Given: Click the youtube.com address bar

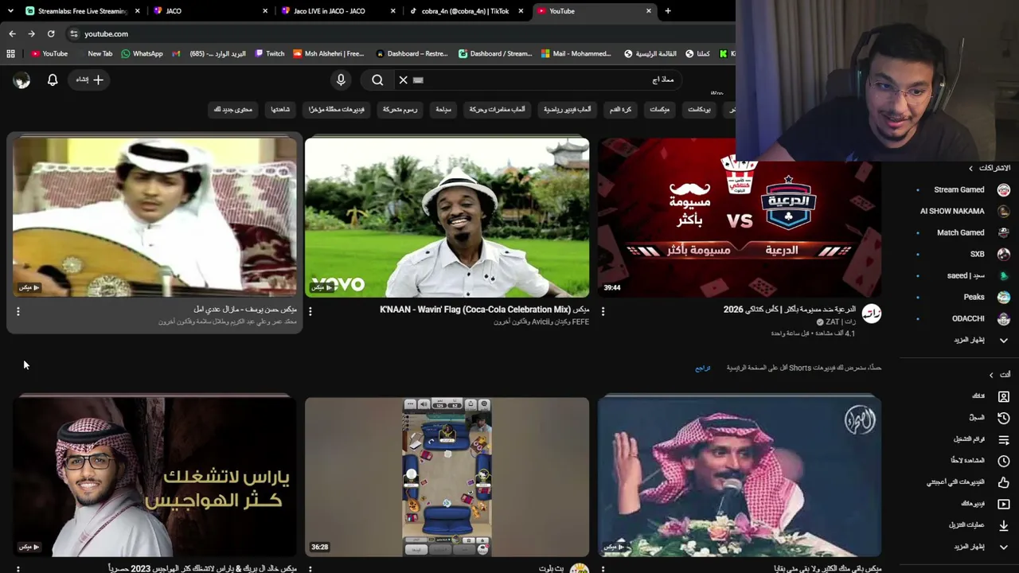Looking at the screenshot, I should [398, 33].
